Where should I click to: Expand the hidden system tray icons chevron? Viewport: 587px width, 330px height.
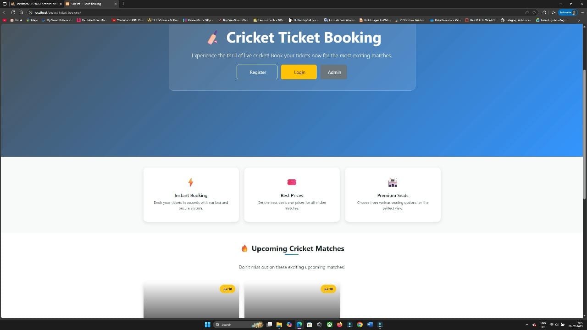[526, 324]
